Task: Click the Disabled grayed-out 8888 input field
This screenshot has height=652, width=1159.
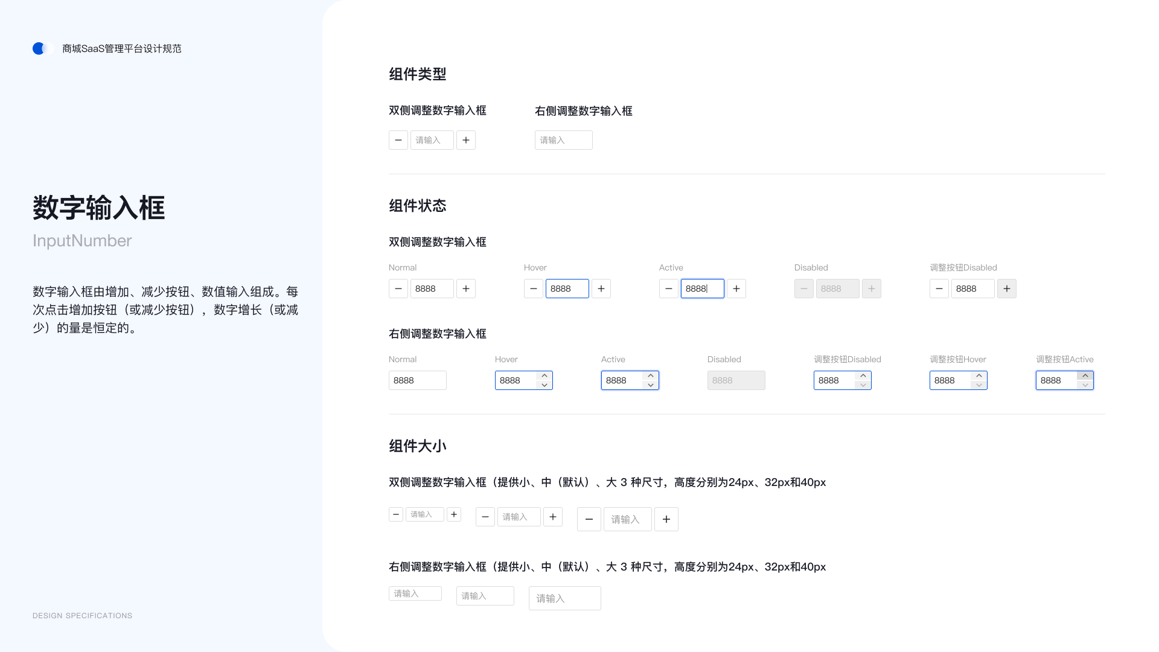Action: click(x=837, y=289)
